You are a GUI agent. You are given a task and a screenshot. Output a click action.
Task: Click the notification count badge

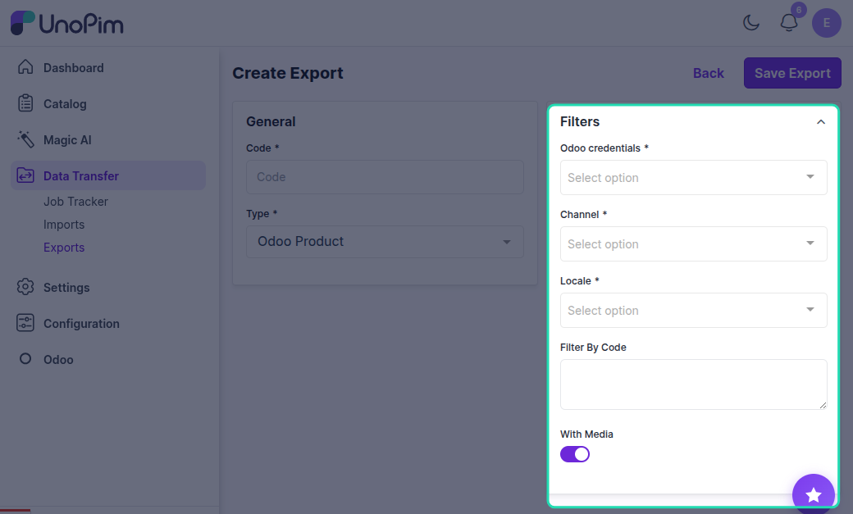pos(799,10)
